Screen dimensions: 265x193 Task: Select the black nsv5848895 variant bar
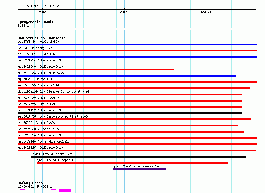pyautogui.click(x=138, y=157)
